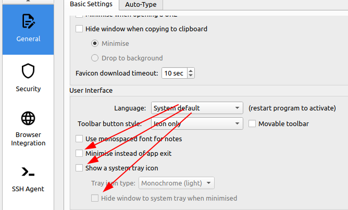Viewport: 348px width, 210px height.
Task: Enable Minimise instead of app exit
Action: (79, 154)
